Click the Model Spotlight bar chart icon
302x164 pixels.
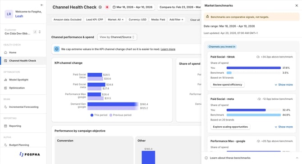click(5, 80)
